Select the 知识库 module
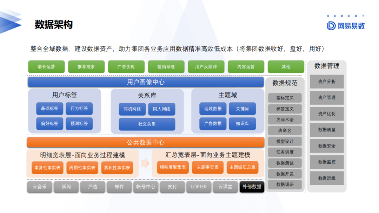Screen dimensions: 379x213 [x=242, y=123]
